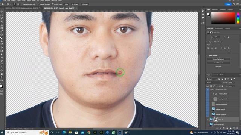Click the Home icon in options bar
Image resolution: width=241 pixels, height=135 pixels.
(3, 4)
